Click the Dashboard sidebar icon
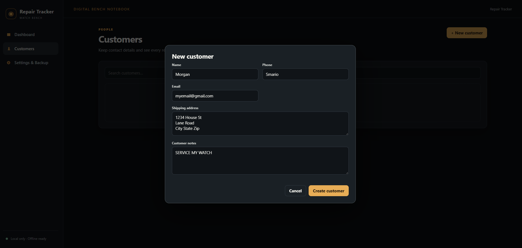 tap(9, 35)
